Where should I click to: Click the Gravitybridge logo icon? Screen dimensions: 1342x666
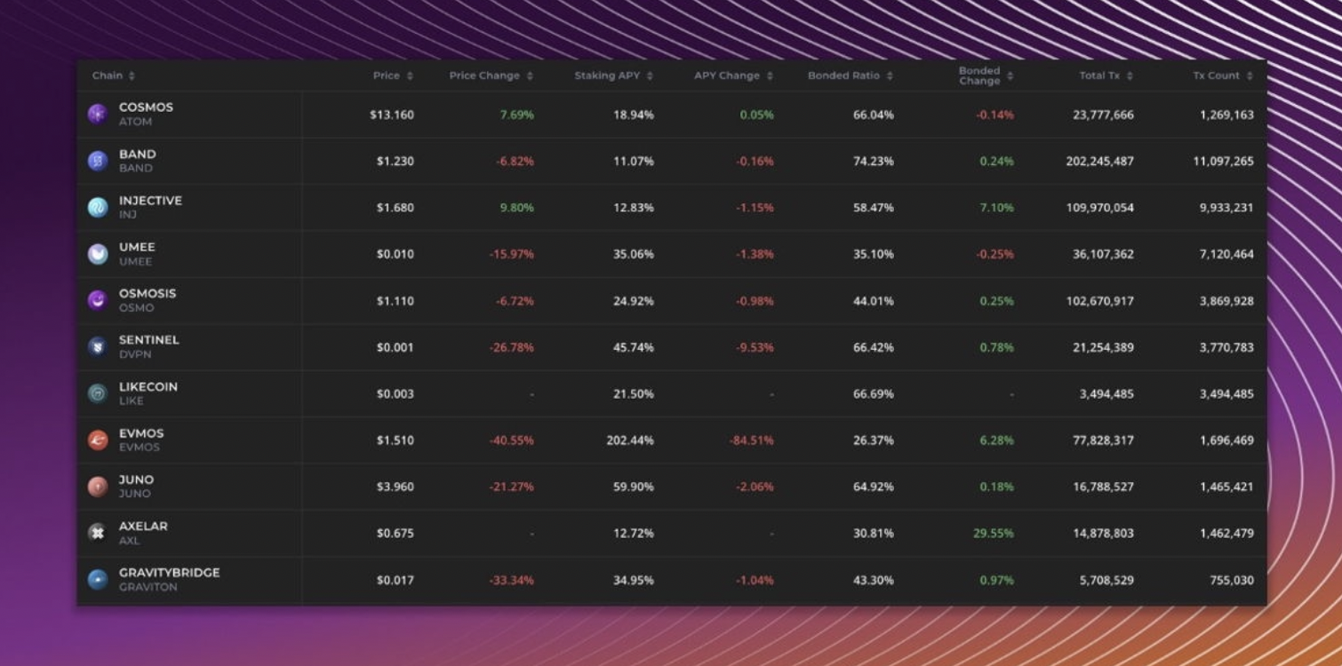point(98,580)
